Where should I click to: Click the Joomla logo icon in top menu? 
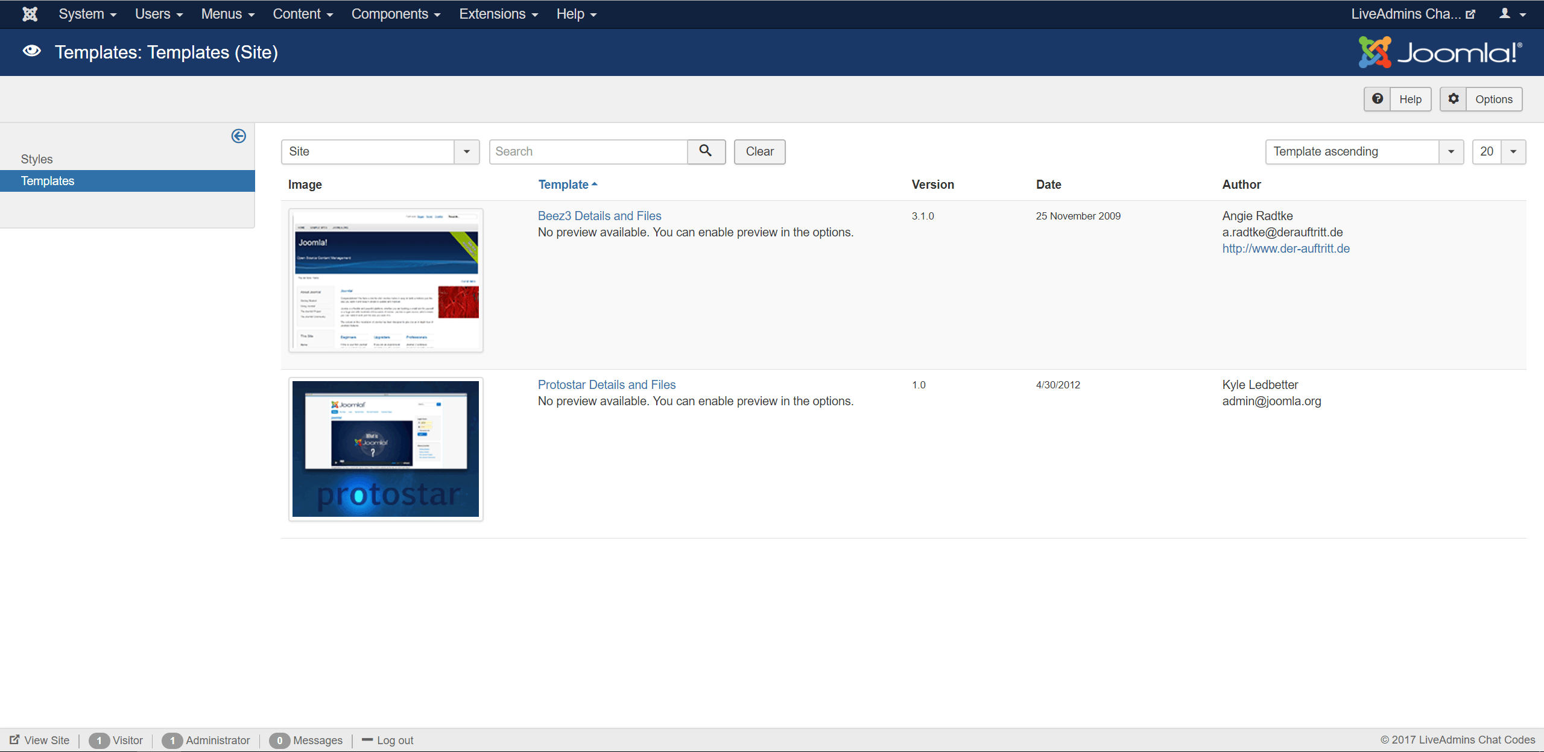click(30, 14)
